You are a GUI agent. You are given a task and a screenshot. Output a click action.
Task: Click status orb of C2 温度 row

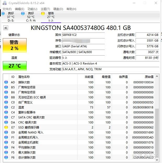point(6,107)
